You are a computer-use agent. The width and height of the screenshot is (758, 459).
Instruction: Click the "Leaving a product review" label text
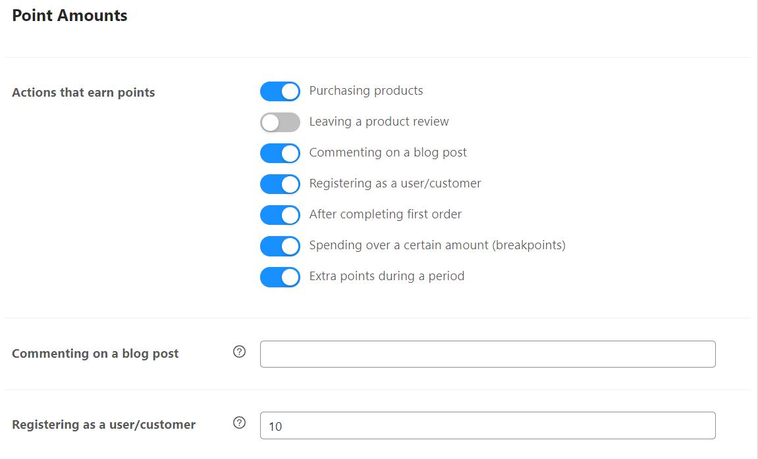tap(379, 122)
